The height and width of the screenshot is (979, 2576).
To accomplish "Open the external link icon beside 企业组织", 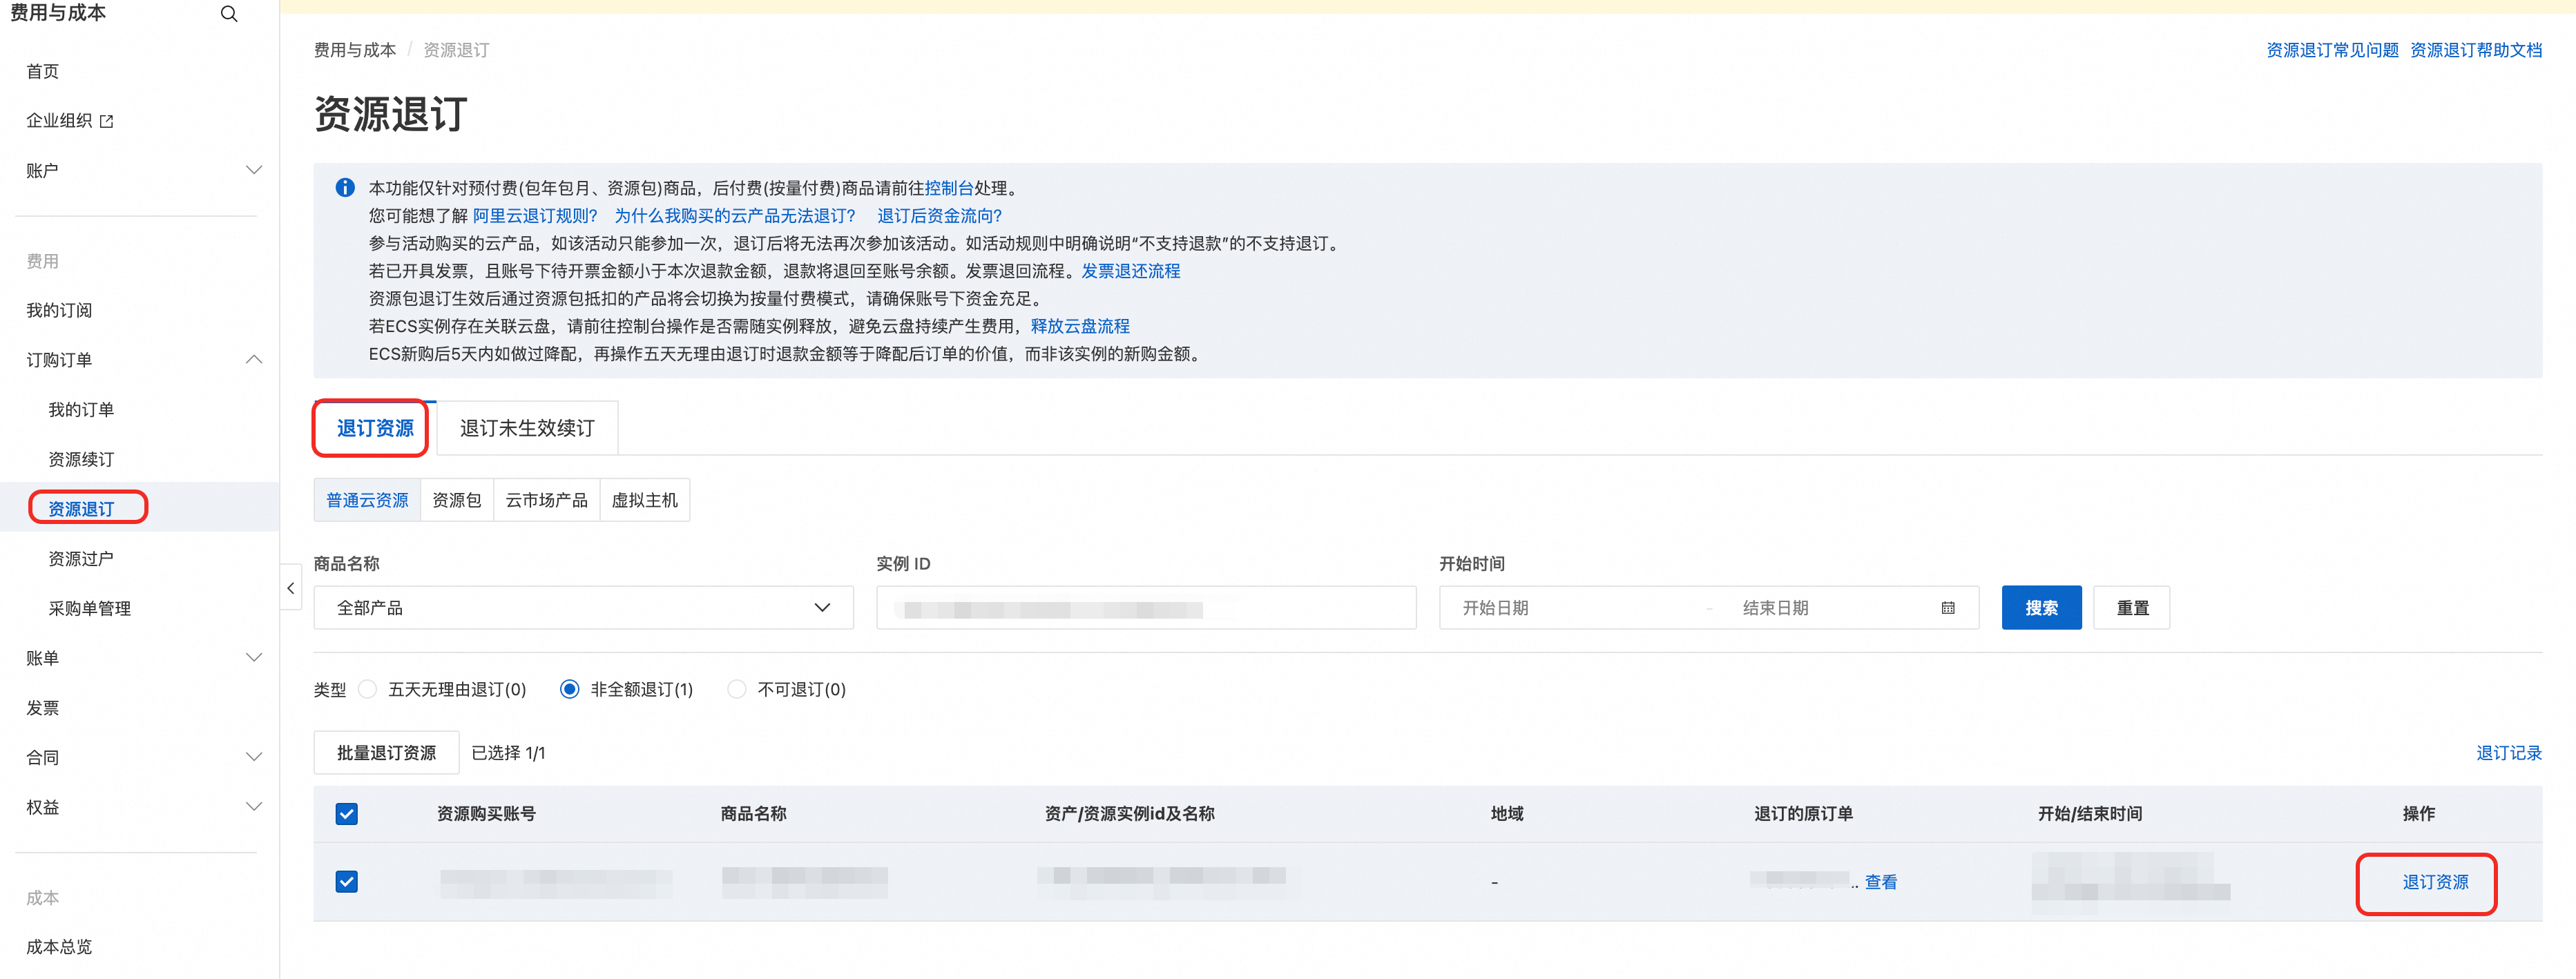I will [x=107, y=121].
